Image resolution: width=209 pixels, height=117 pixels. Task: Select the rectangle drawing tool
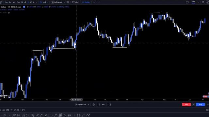click(x=78, y=115)
